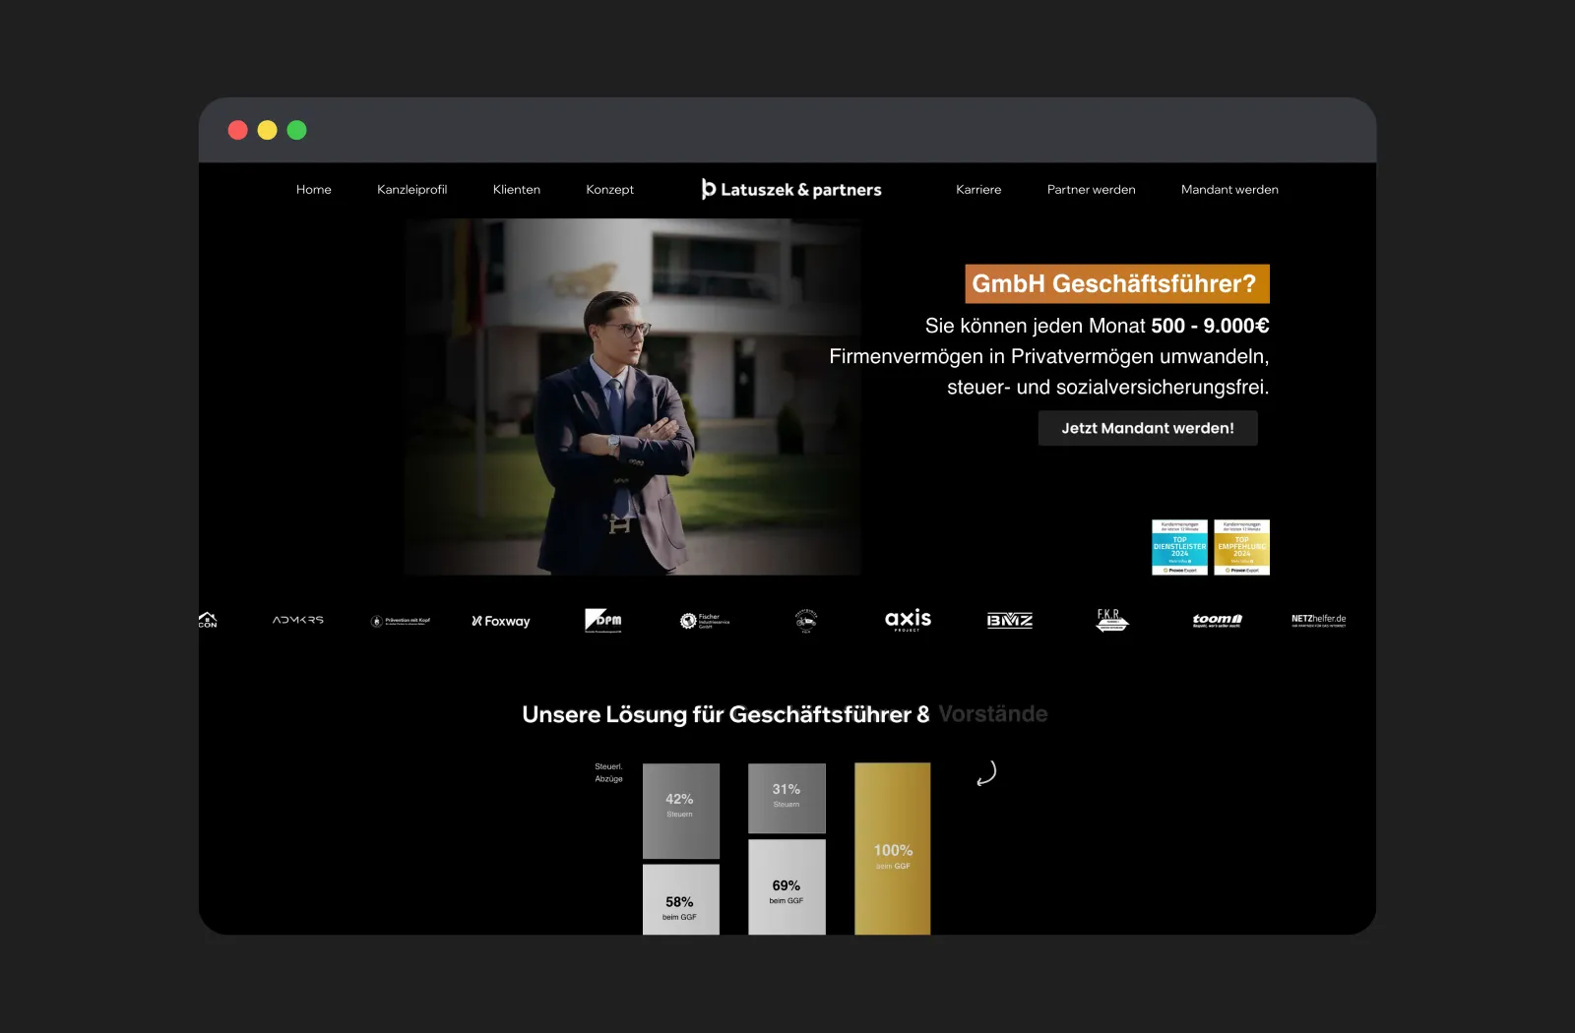Click the Foxway client logo
1575x1033 pixels.
pyautogui.click(x=501, y=621)
